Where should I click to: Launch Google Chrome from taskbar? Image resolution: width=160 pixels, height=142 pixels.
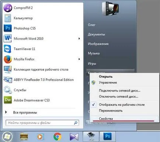[58, 136]
